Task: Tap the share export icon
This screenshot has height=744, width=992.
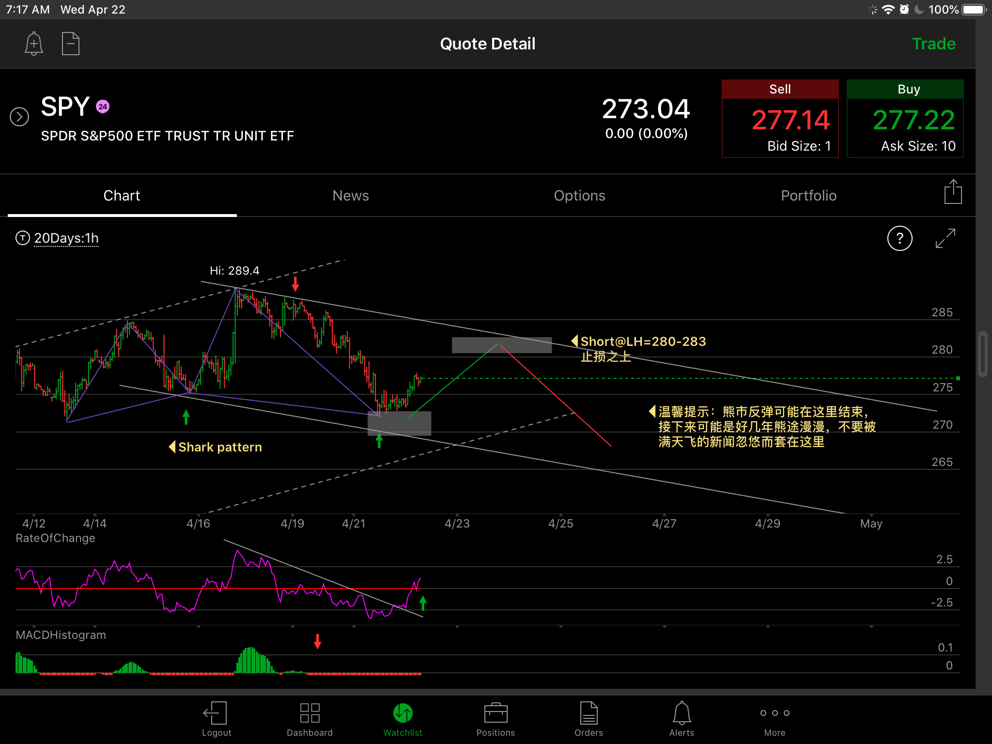Action: tap(953, 192)
